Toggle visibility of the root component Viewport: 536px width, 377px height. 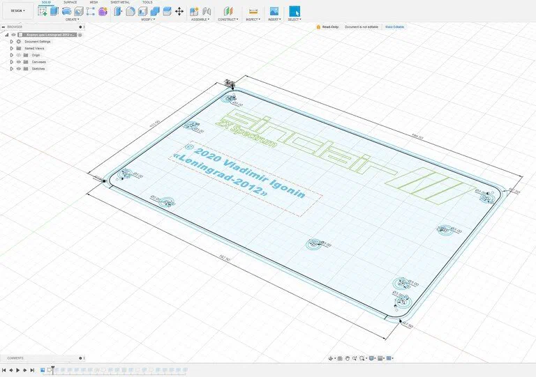pos(13,35)
